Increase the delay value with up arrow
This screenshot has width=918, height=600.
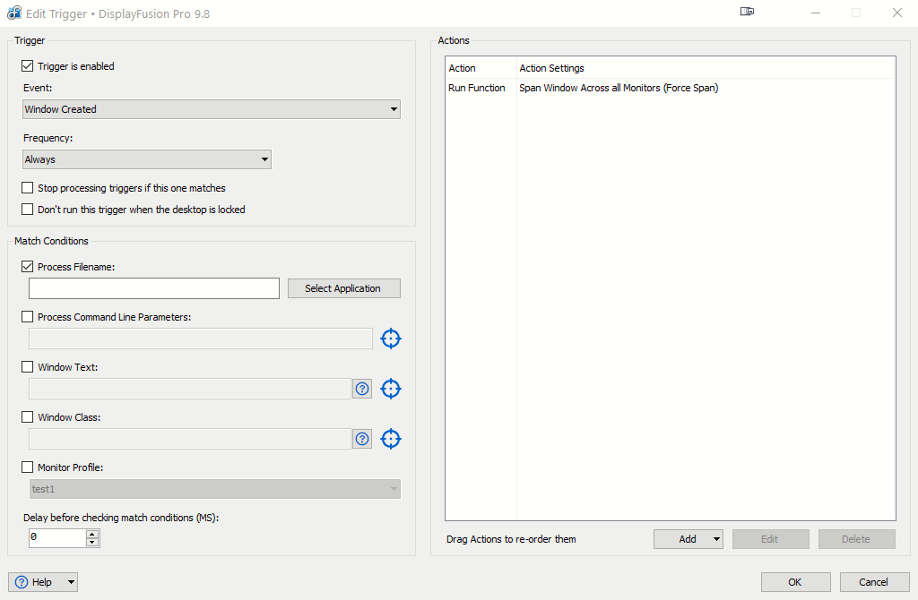point(91,534)
